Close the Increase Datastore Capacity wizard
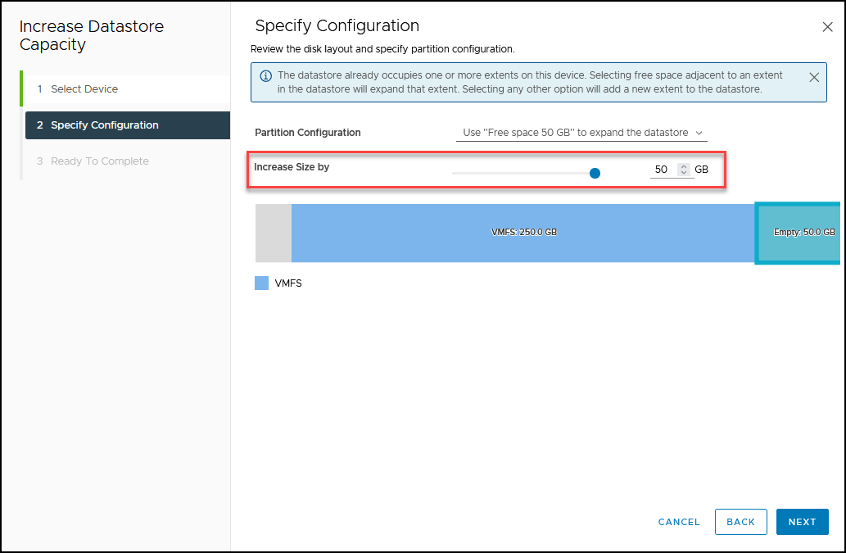 point(827,27)
